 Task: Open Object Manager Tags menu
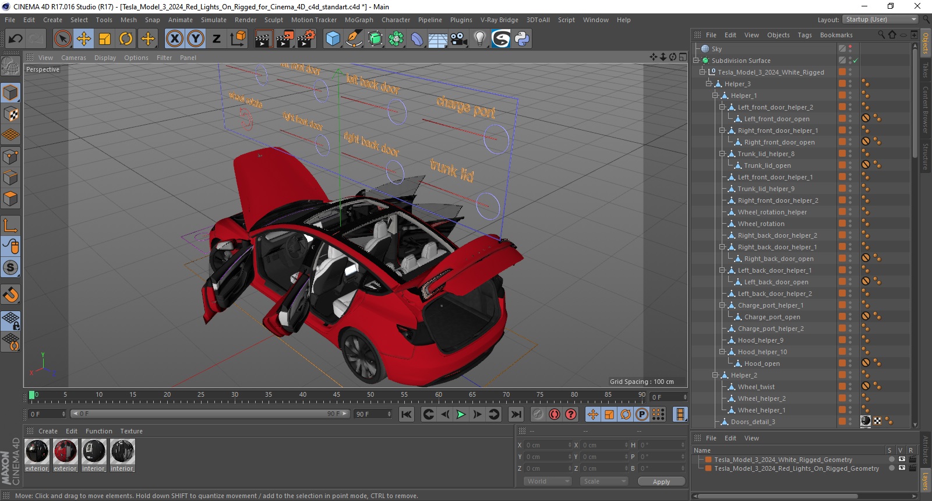tap(804, 35)
